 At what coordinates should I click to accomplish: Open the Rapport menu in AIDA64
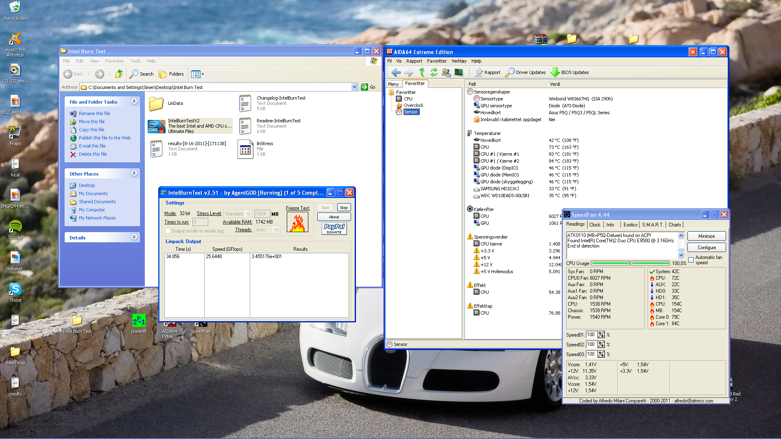coord(414,61)
